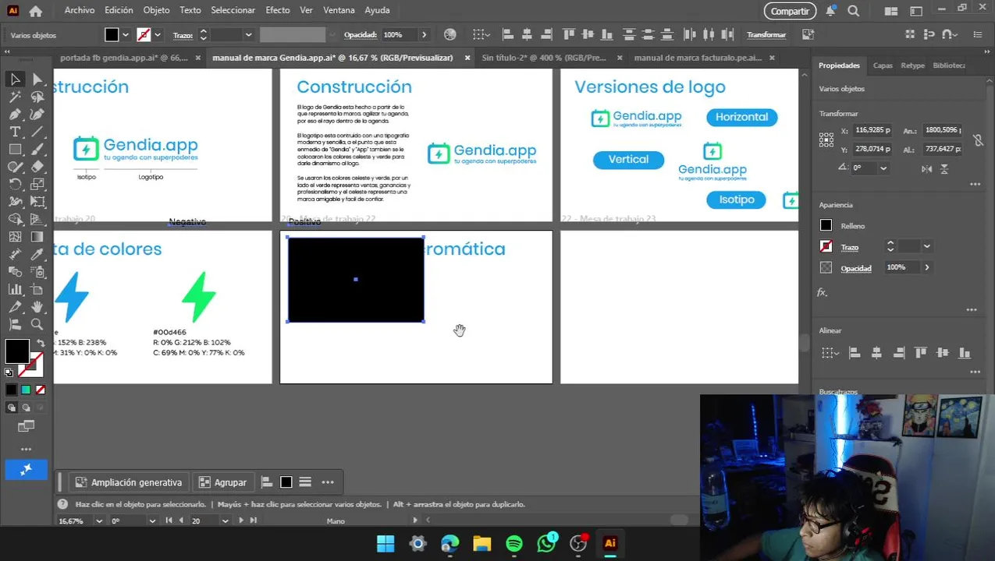Screen dimensions: 995x561
Task: Activate the Pen tool
Action: coord(15,115)
